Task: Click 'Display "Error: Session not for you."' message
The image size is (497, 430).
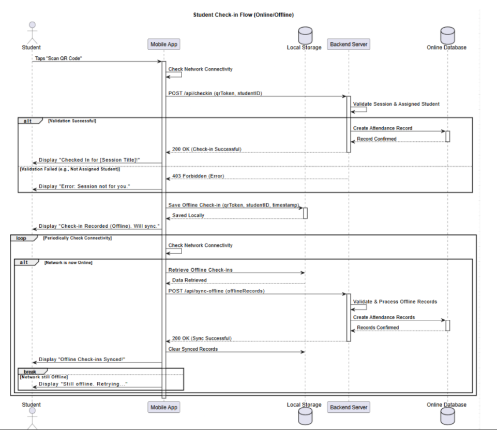Action: coord(84,186)
